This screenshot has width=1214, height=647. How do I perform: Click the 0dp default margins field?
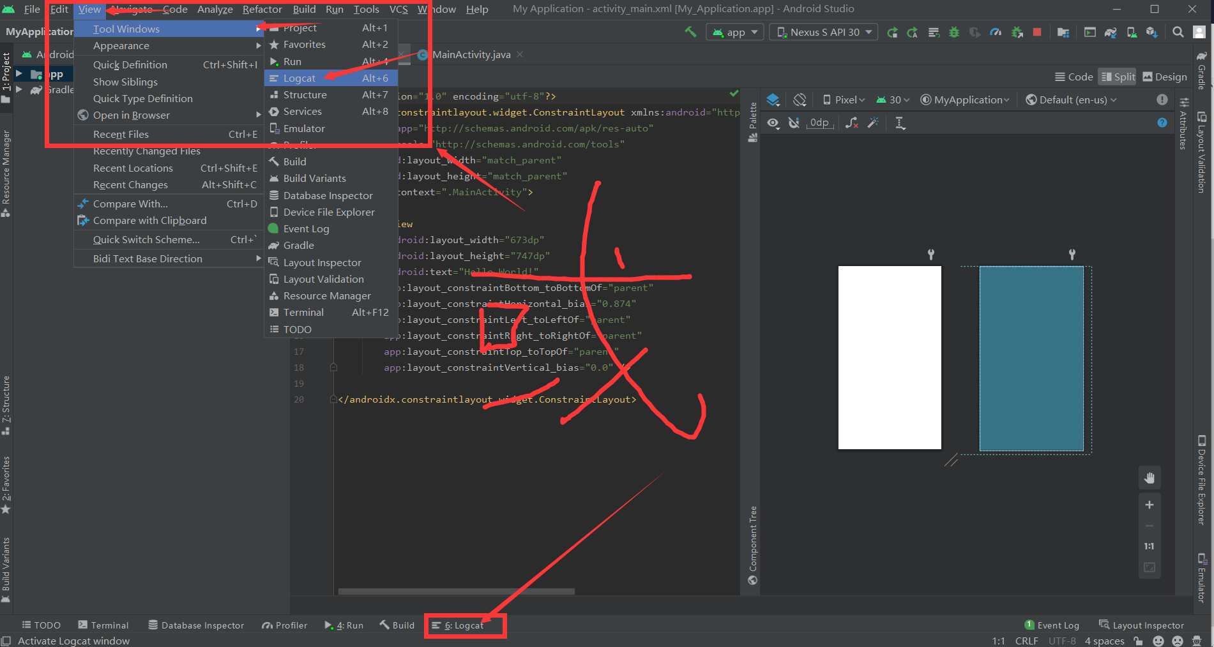point(820,123)
